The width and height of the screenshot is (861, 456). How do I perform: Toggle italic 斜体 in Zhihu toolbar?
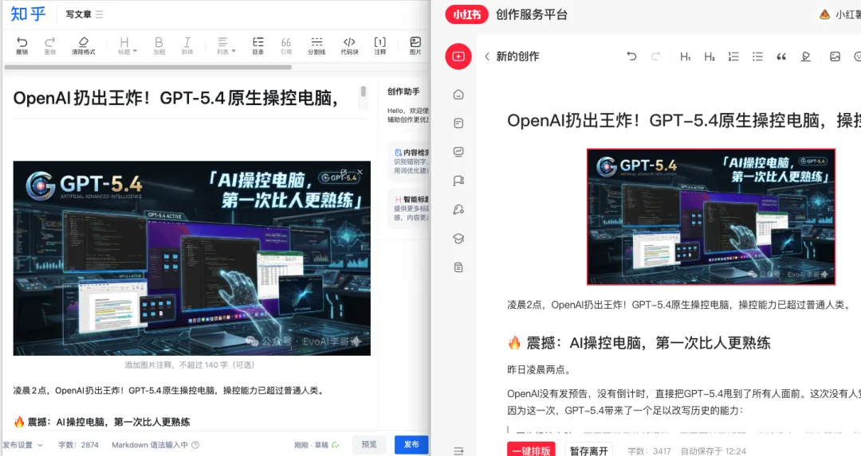[x=187, y=46]
